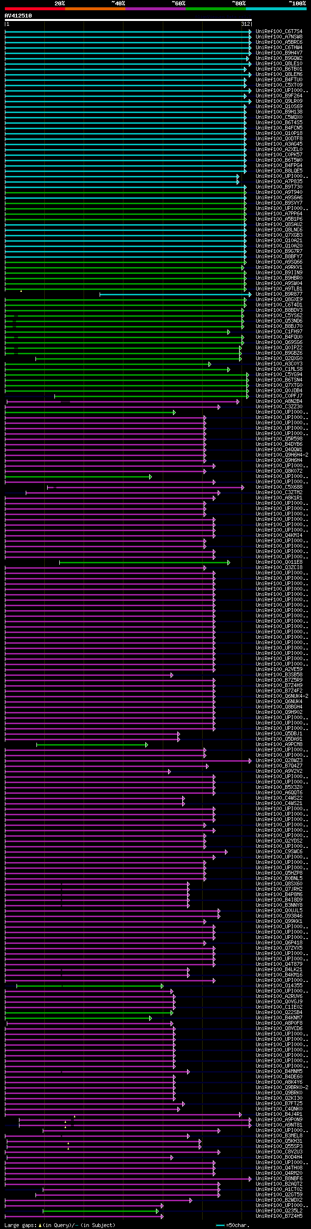The height and width of the screenshot is (1229, 311).
Task: Select the UniRef100_Q10S69 label
Action: coord(279,107)
